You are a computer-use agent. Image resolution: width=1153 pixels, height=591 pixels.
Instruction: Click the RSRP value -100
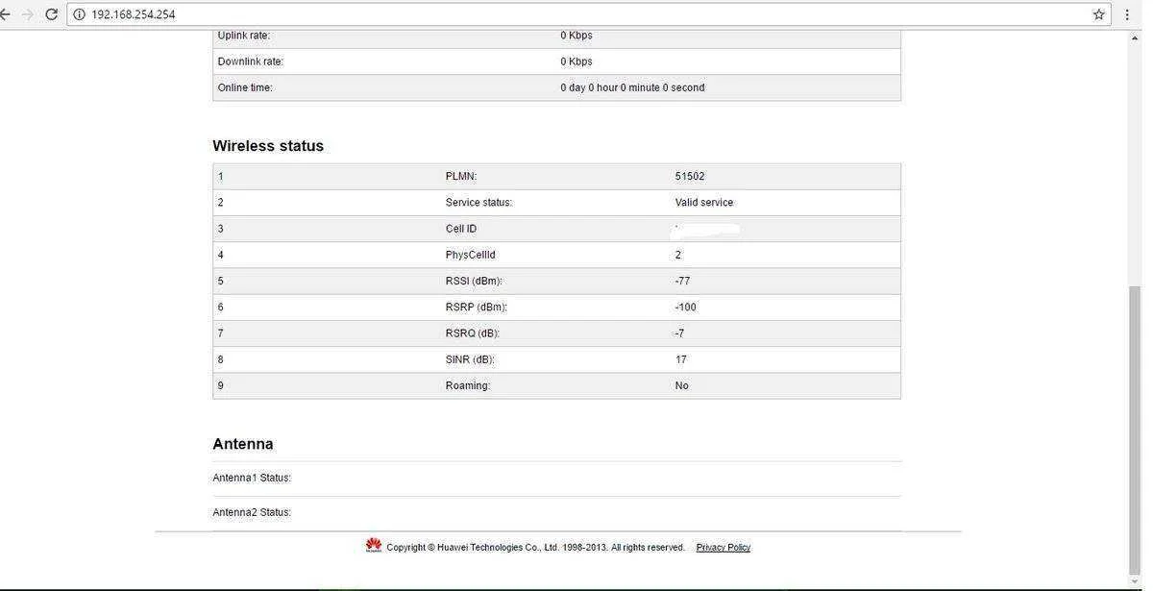point(686,308)
